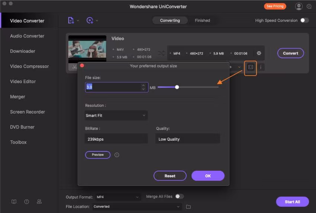Viewport: 316px width, 213px height.
Task: Click the help question mark icon
Action: [x=27, y=201]
